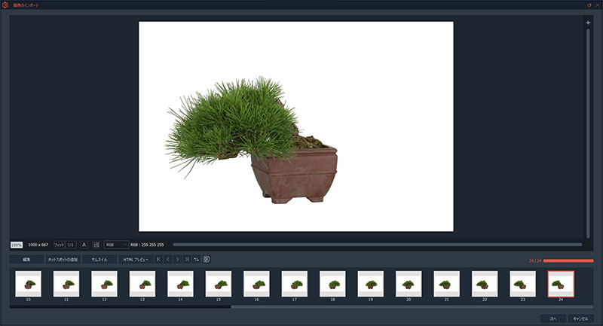Toggle the 1:1 zoom button
Image resolution: width=603 pixels, height=326 pixels.
70,245
